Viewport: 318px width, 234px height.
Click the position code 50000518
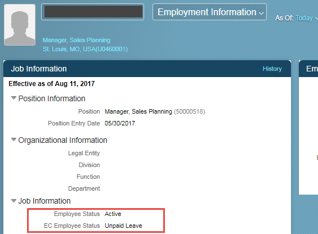190,111
